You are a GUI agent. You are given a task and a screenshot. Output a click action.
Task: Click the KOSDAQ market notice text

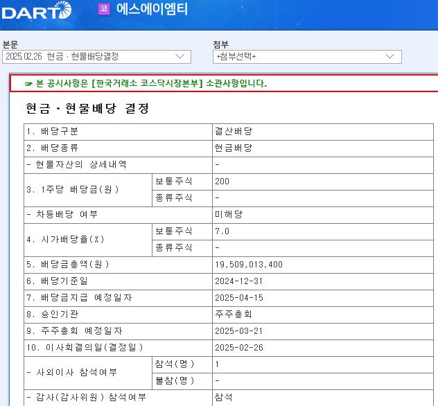pos(151,83)
